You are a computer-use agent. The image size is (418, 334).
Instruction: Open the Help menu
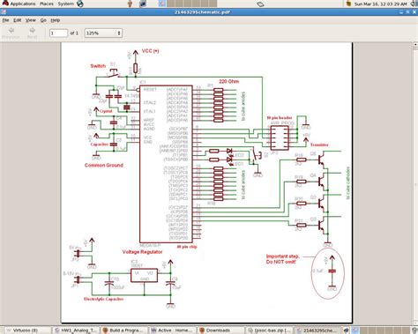[56, 20]
